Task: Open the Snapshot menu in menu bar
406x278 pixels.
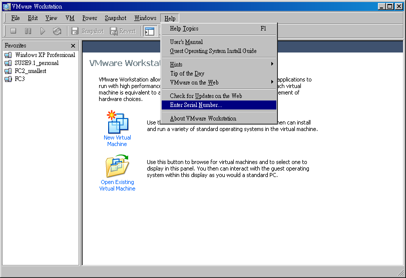Action: click(x=115, y=18)
